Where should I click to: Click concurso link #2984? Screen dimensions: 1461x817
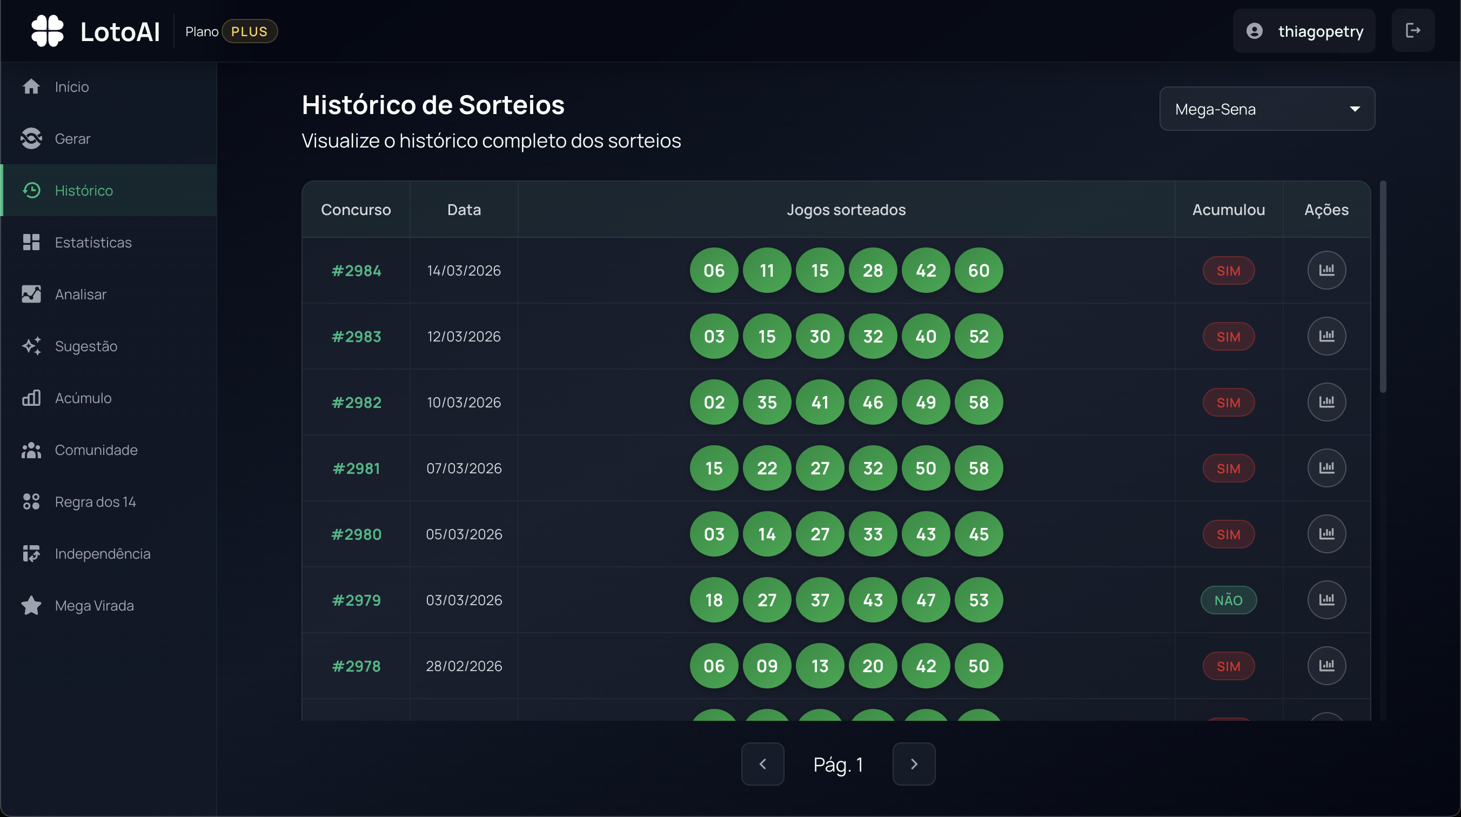pos(356,271)
